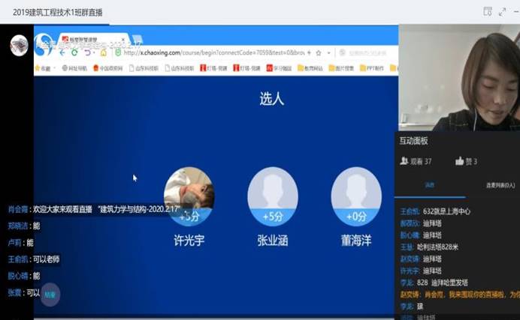Click the 赞 thumbs-up like icon

[460, 161]
